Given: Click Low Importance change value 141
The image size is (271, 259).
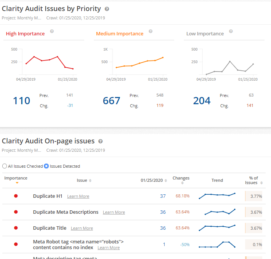Looking at the screenshot, I should coord(250,105).
